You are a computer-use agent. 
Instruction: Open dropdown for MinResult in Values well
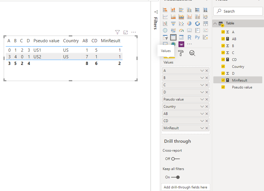(x=202, y=128)
